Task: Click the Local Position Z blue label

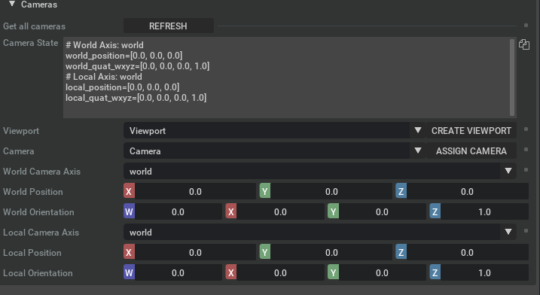Action: coord(401,252)
